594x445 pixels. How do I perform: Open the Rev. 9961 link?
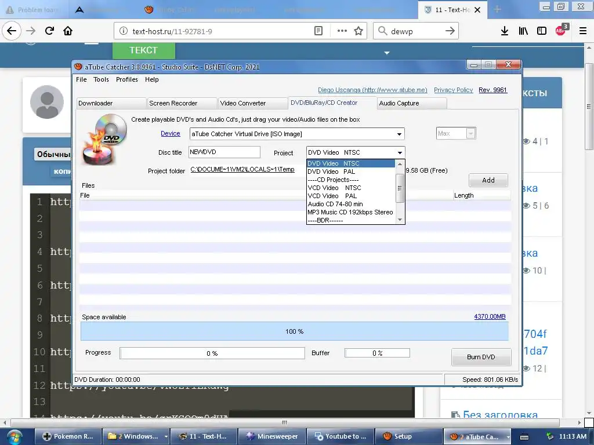tap(492, 90)
